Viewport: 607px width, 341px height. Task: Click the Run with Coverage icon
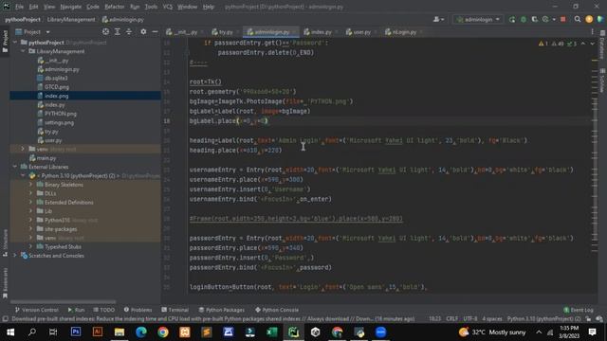click(x=535, y=19)
